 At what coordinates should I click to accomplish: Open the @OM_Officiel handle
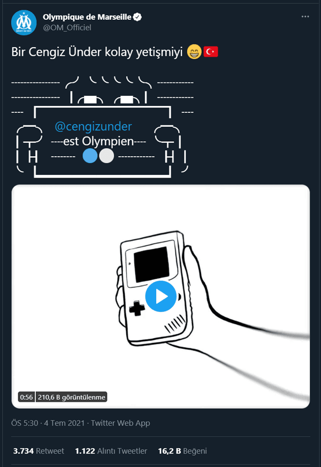(x=67, y=27)
